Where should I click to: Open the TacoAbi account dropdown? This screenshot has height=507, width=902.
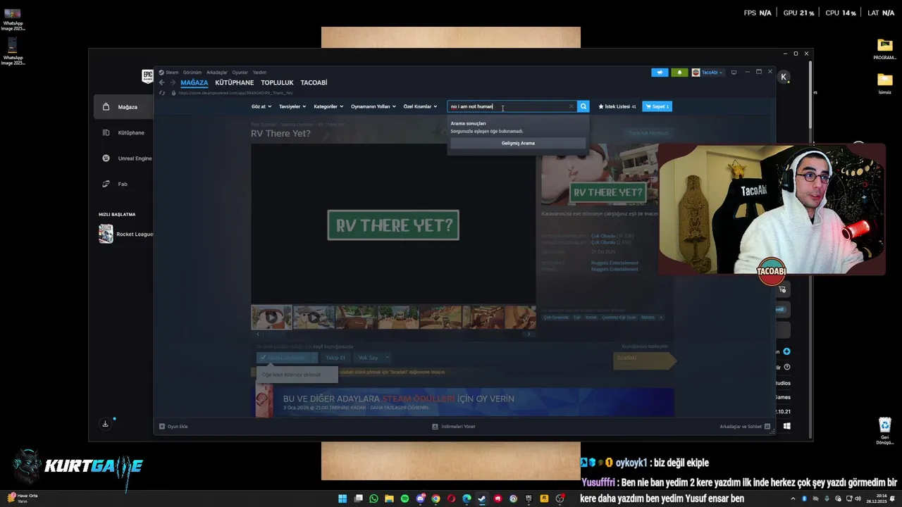(x=708, y=72)
